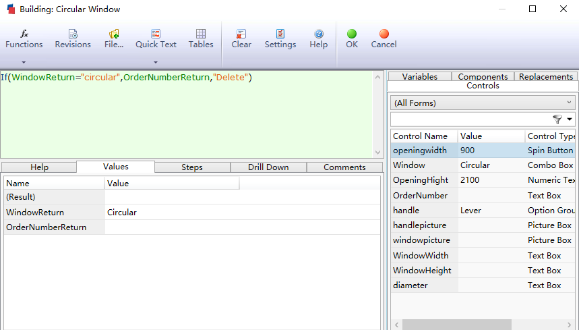The image size is (579, 330).
Task: Open the File... toolbar button
Action: point(114,34)
